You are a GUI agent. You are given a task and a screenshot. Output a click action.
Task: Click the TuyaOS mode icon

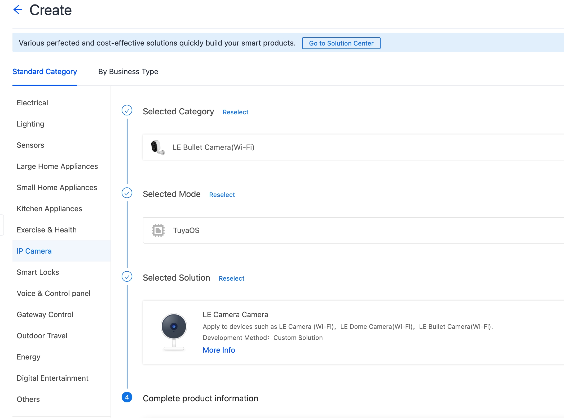(x=158, y=230)
